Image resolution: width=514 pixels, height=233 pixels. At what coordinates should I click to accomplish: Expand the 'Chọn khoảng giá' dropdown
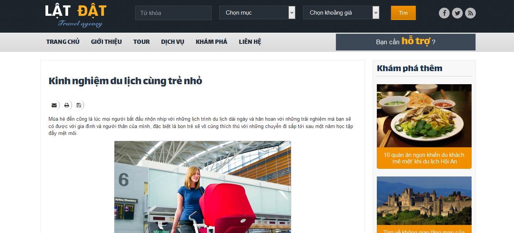(x=341, y=13)
